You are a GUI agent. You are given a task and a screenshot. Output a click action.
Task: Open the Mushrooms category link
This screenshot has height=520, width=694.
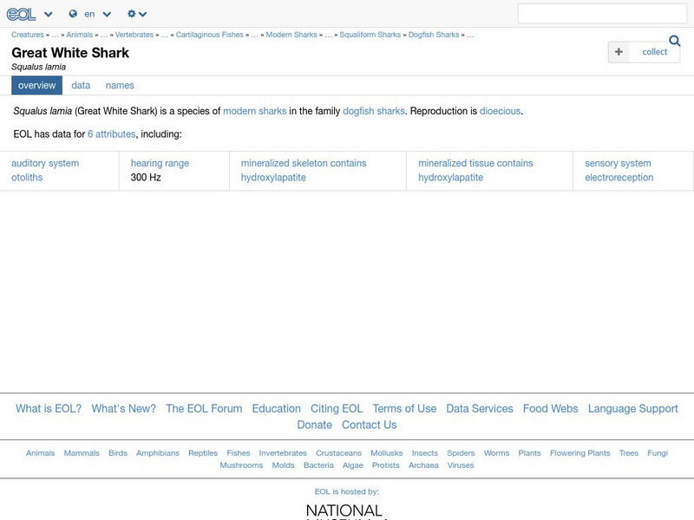tap(241, 465)
